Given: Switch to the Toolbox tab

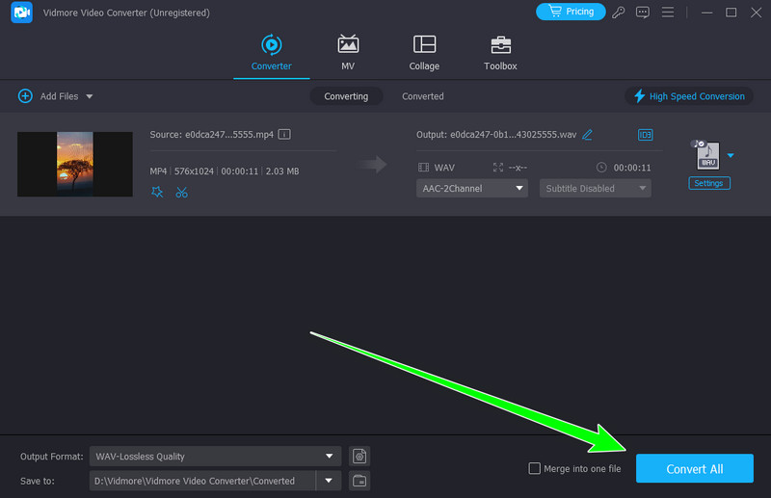Looking at the screenshot, I should click(x=500, y=54).
